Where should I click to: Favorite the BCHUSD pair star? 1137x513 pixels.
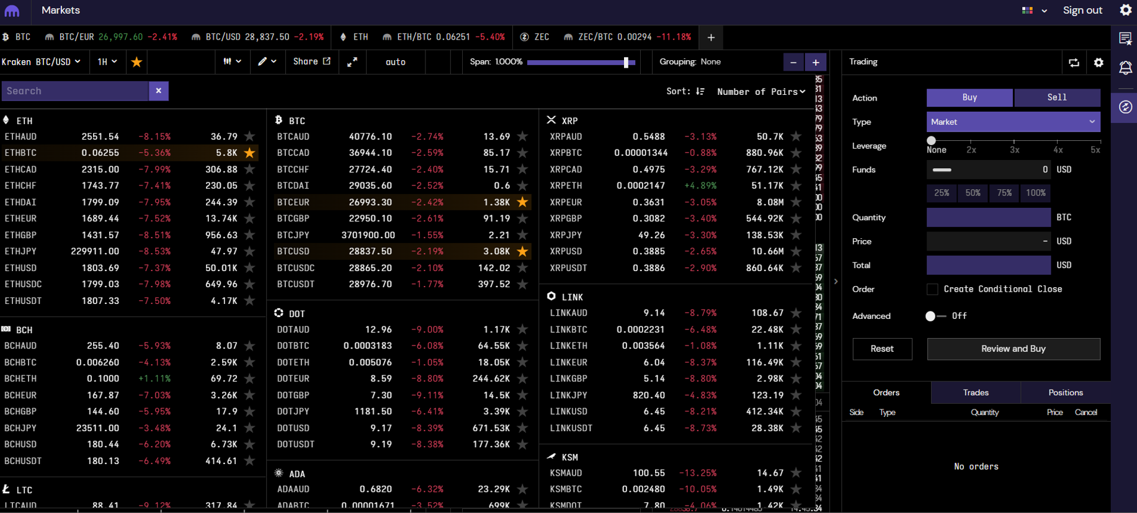[249, 444]
